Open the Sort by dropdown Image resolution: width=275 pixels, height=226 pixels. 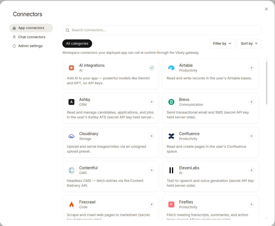(x=249, y=44)
